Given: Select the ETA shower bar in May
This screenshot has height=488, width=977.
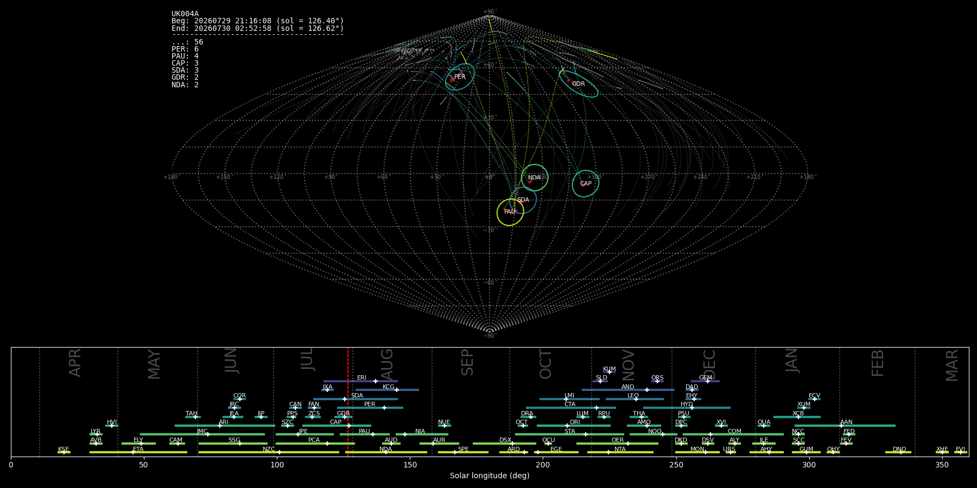Looking at the screenshot, I should point(138,452).
